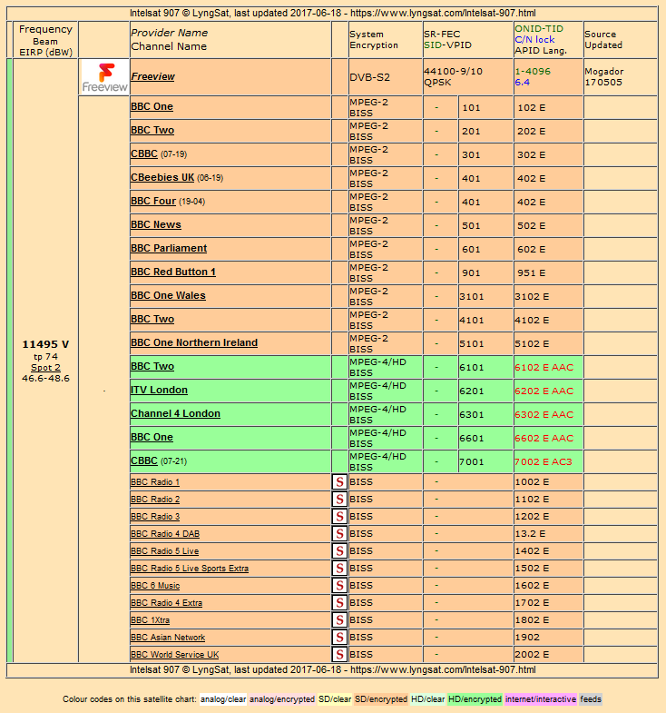The width and height of the screenshot is (666, 713).
Task: Open the BBC Two link in the VPID 4101 row
Action: [152, 319]
